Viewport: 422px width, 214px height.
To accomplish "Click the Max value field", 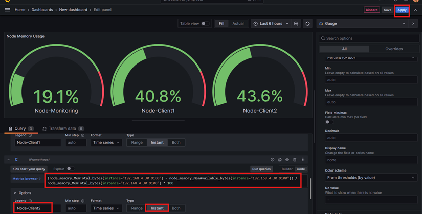I will coord(371,102).
